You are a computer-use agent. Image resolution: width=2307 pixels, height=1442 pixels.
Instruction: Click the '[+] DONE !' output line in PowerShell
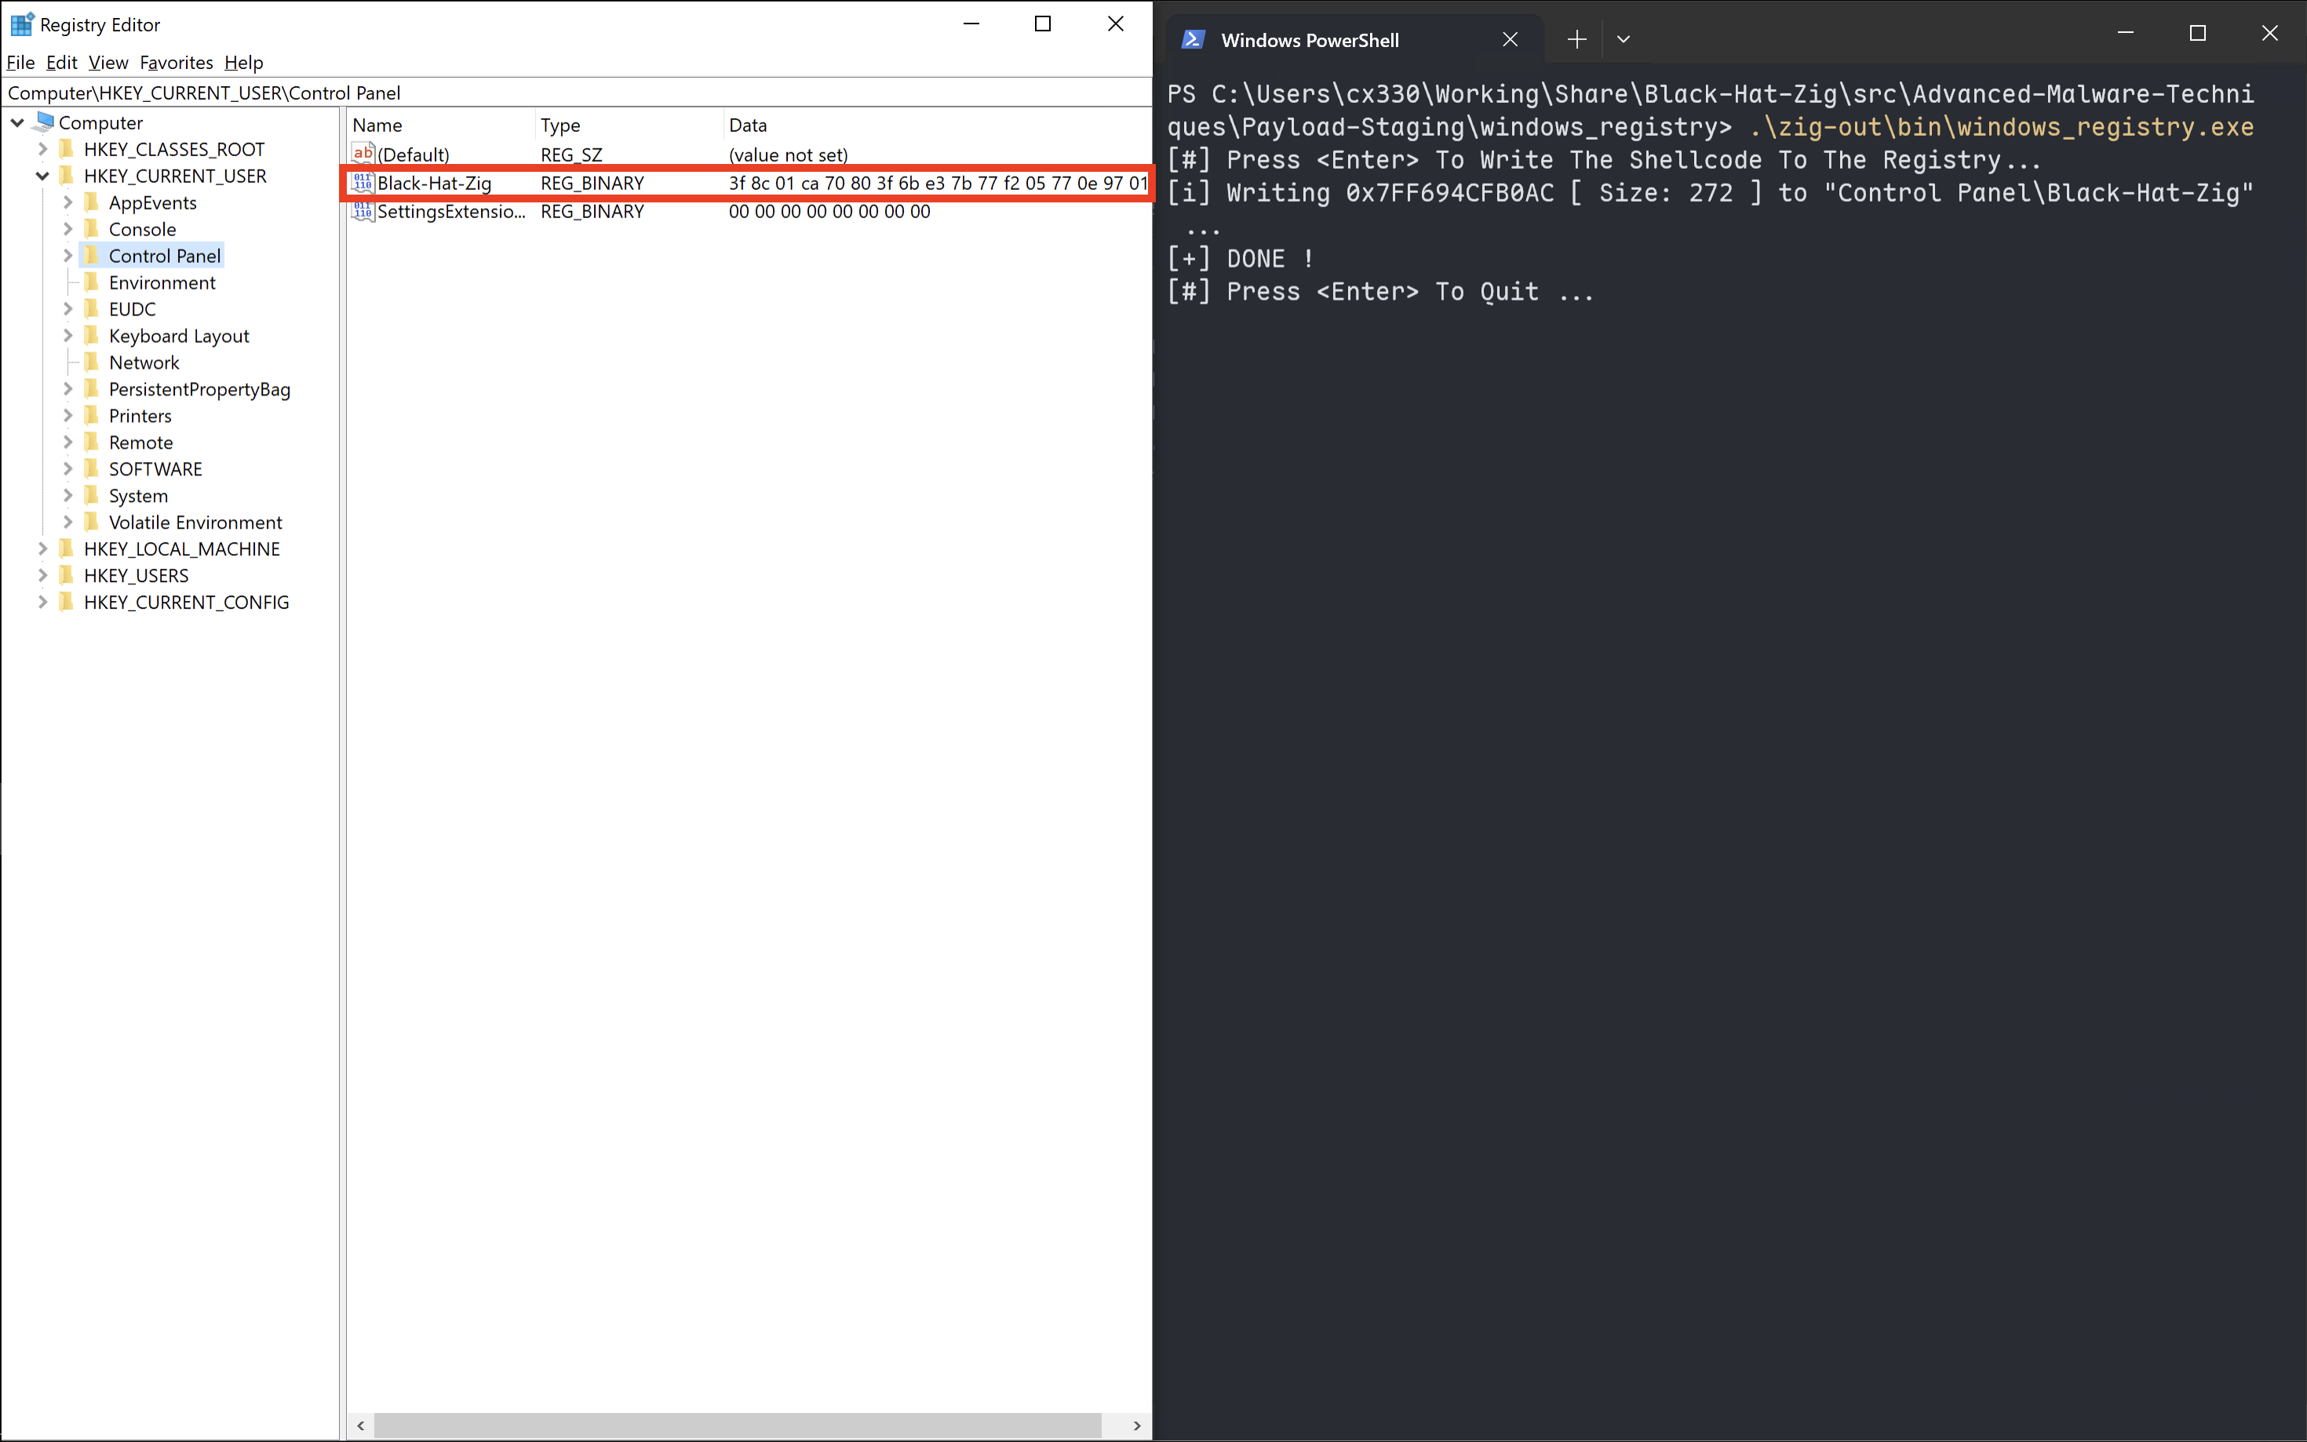tap(1240, 258)
